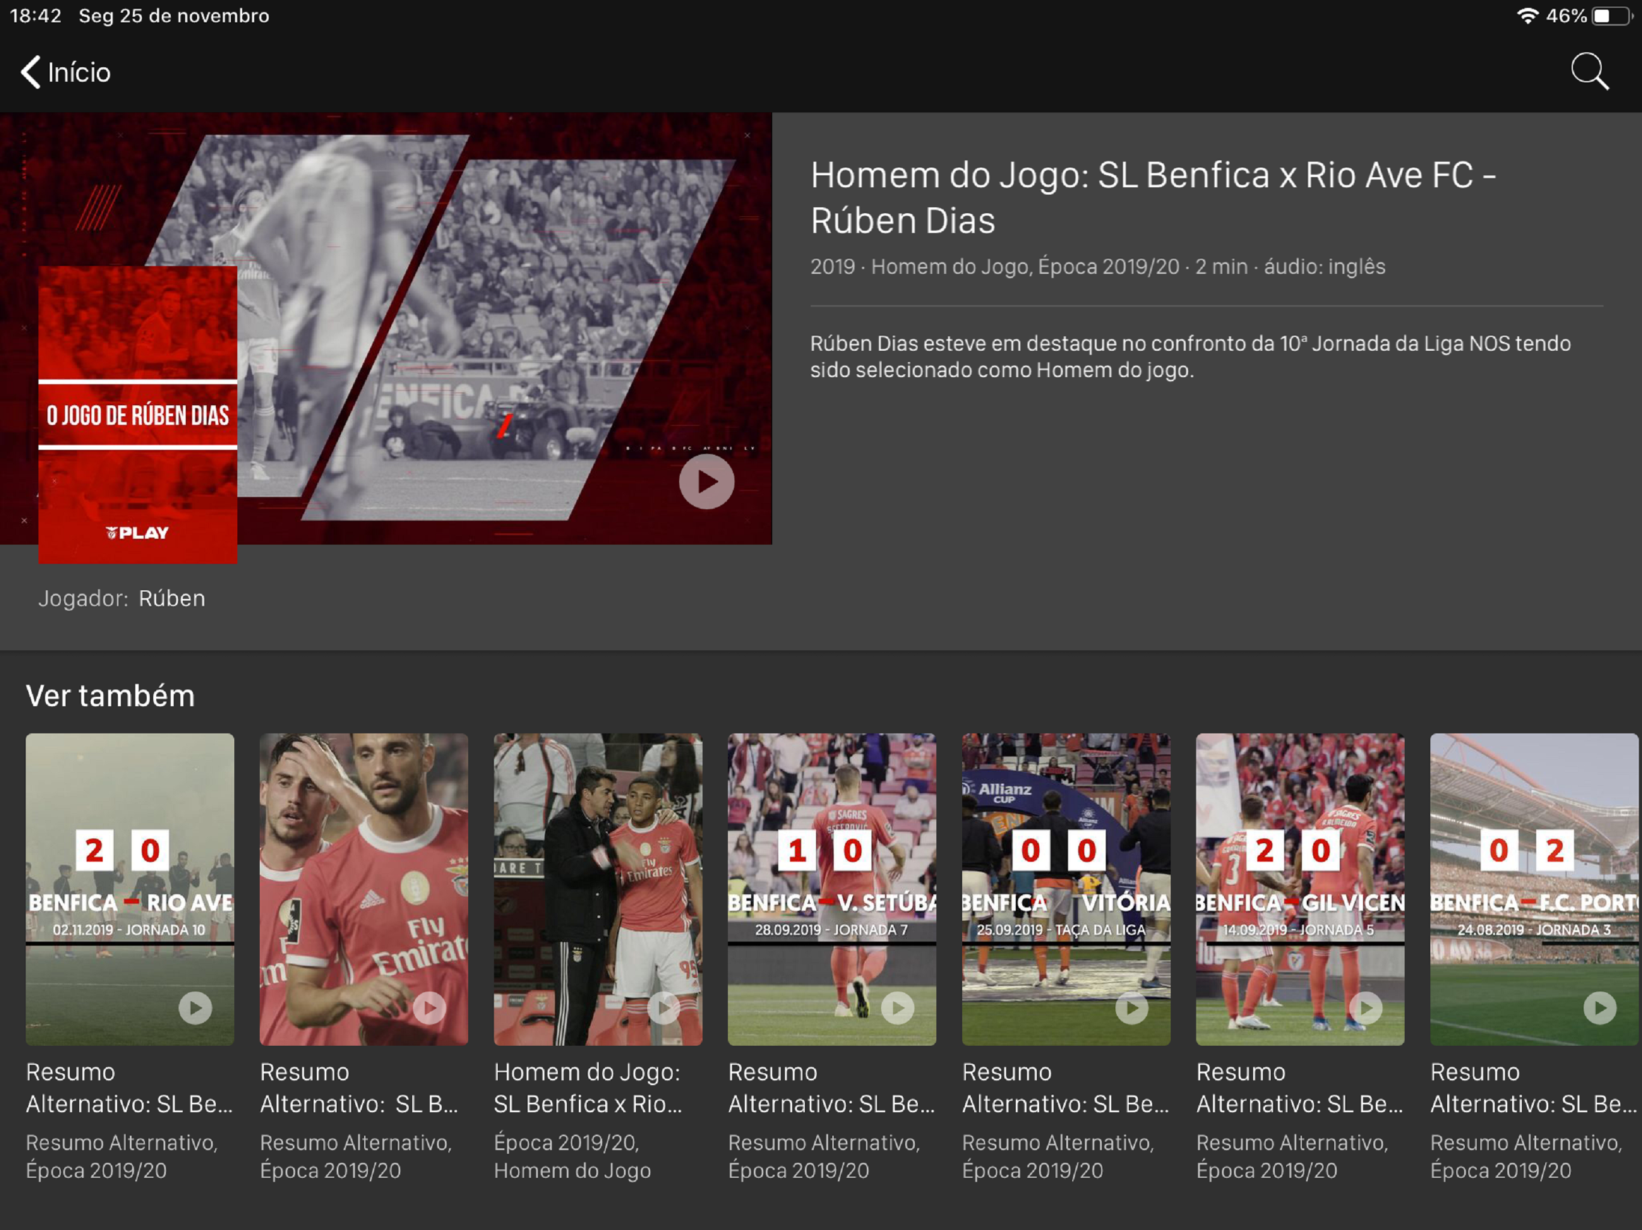Play the Rúben Dias main video
This screenshot has width=1642, height=1230.
(x=706, y=482)
